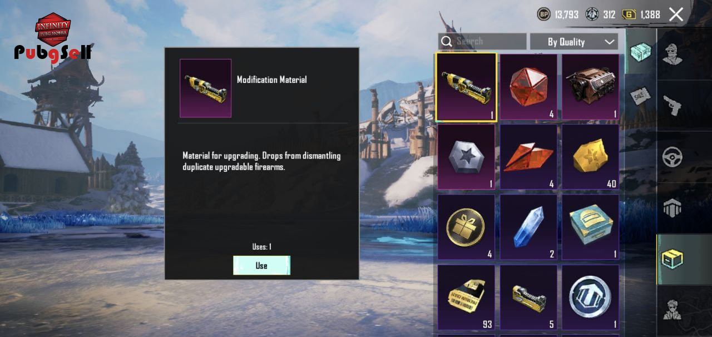Open the weapons pistol tab in sidebar
The height and width of the screenshot is (337, 712).
point(673,103)
